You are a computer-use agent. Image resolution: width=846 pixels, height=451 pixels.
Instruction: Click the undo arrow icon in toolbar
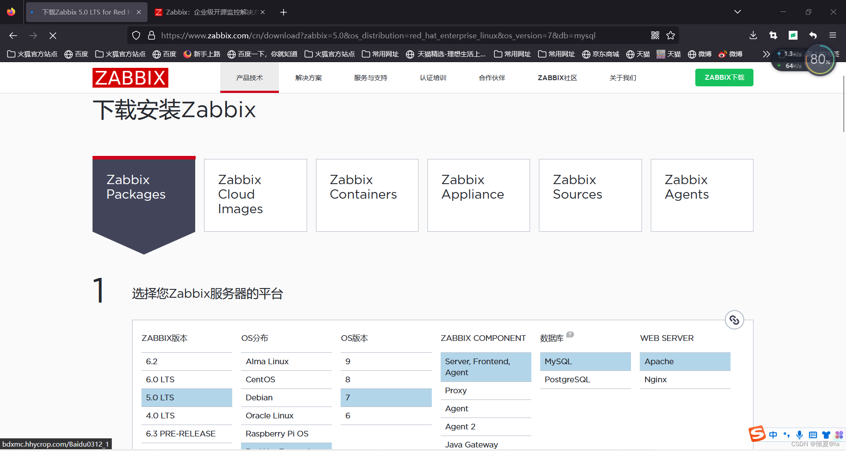[813, 35]
